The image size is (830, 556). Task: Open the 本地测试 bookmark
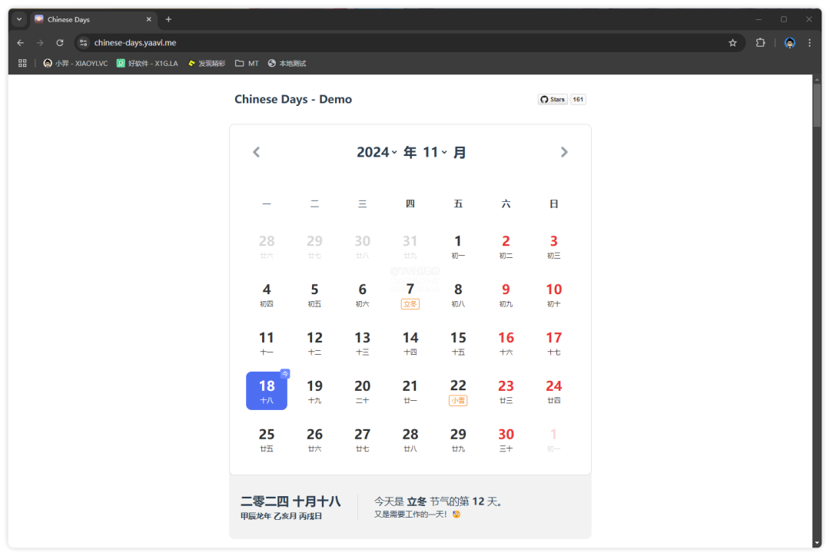(287, 64)
